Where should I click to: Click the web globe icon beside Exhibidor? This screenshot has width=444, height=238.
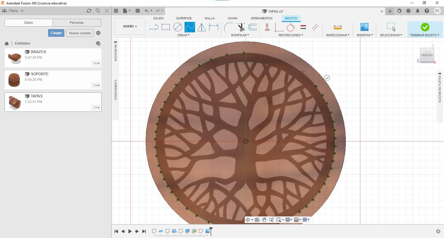(98, 43)
